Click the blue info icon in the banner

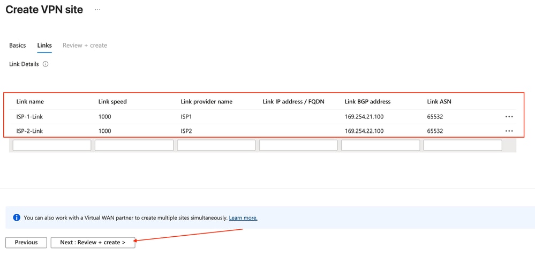pyautogui.click(x=17, y=217)
